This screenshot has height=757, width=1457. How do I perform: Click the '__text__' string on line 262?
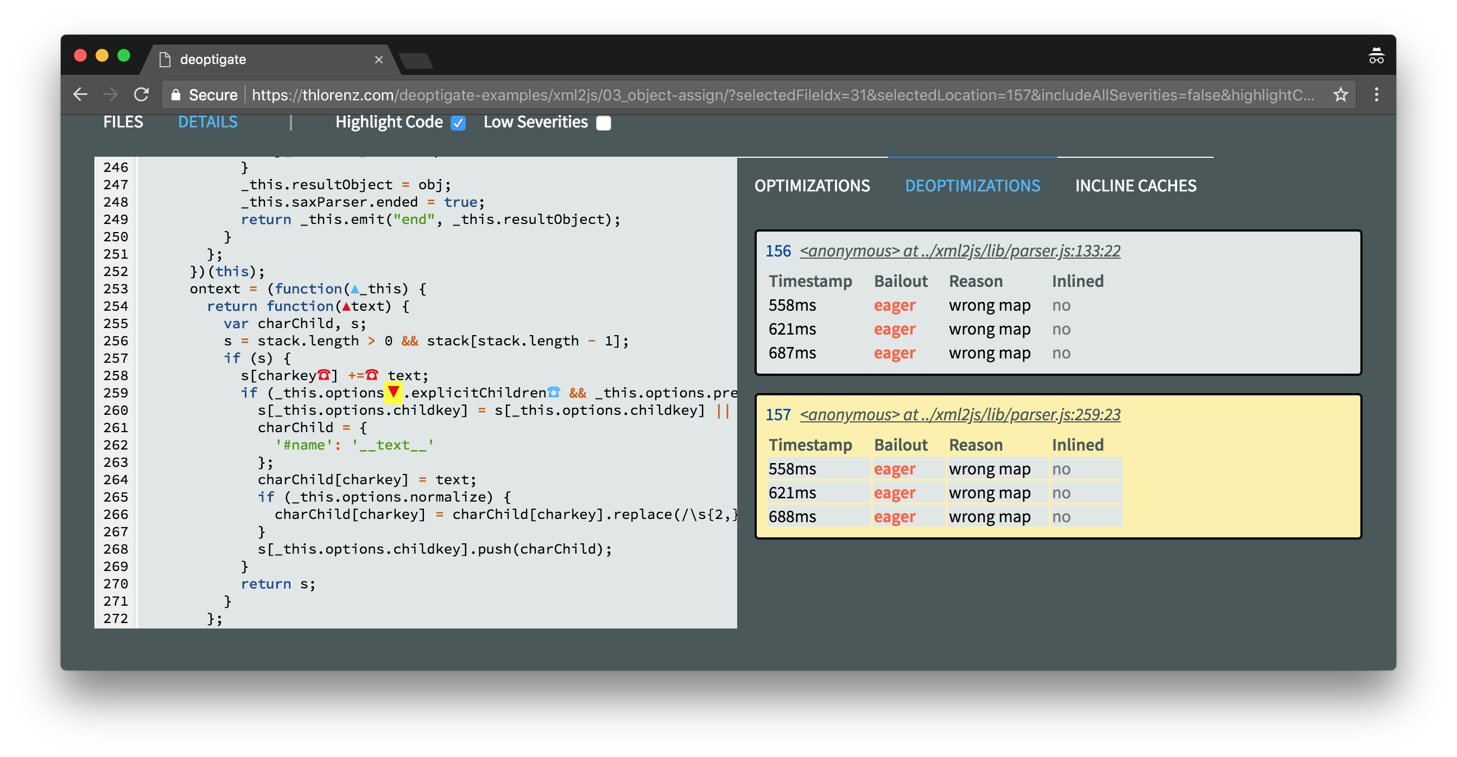(392, 445)
